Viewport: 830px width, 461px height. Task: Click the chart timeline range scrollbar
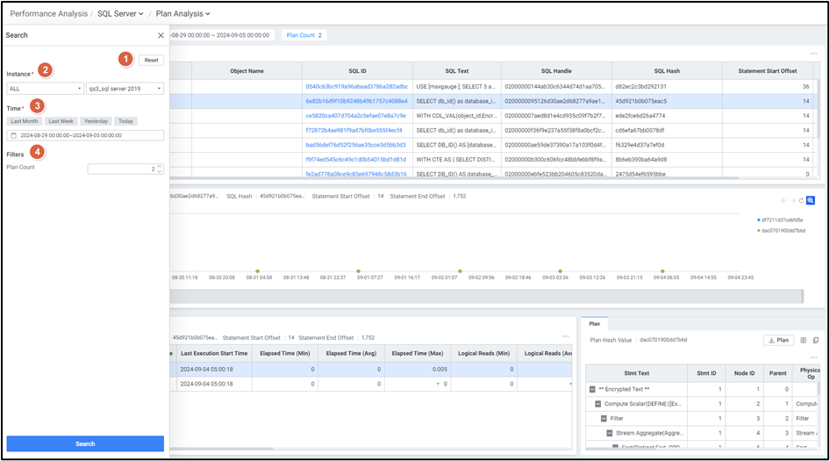click(x=491, y=297)
